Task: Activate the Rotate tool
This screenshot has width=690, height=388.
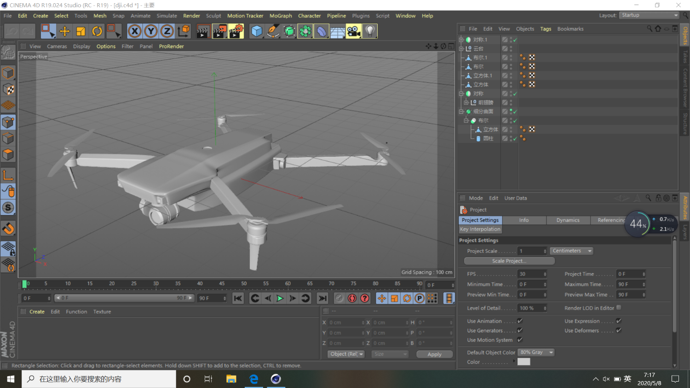Action: tap(97, 31)
